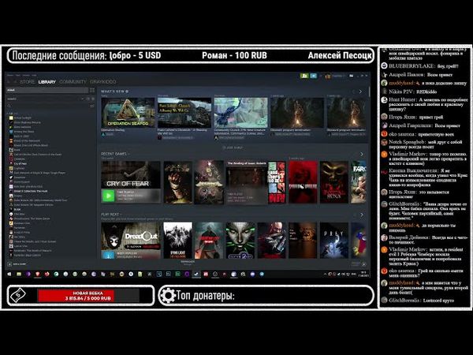This screenshot has height=355, width=473.
Task: Open the Operation Seafog news thumbnail
Action: 128,113
